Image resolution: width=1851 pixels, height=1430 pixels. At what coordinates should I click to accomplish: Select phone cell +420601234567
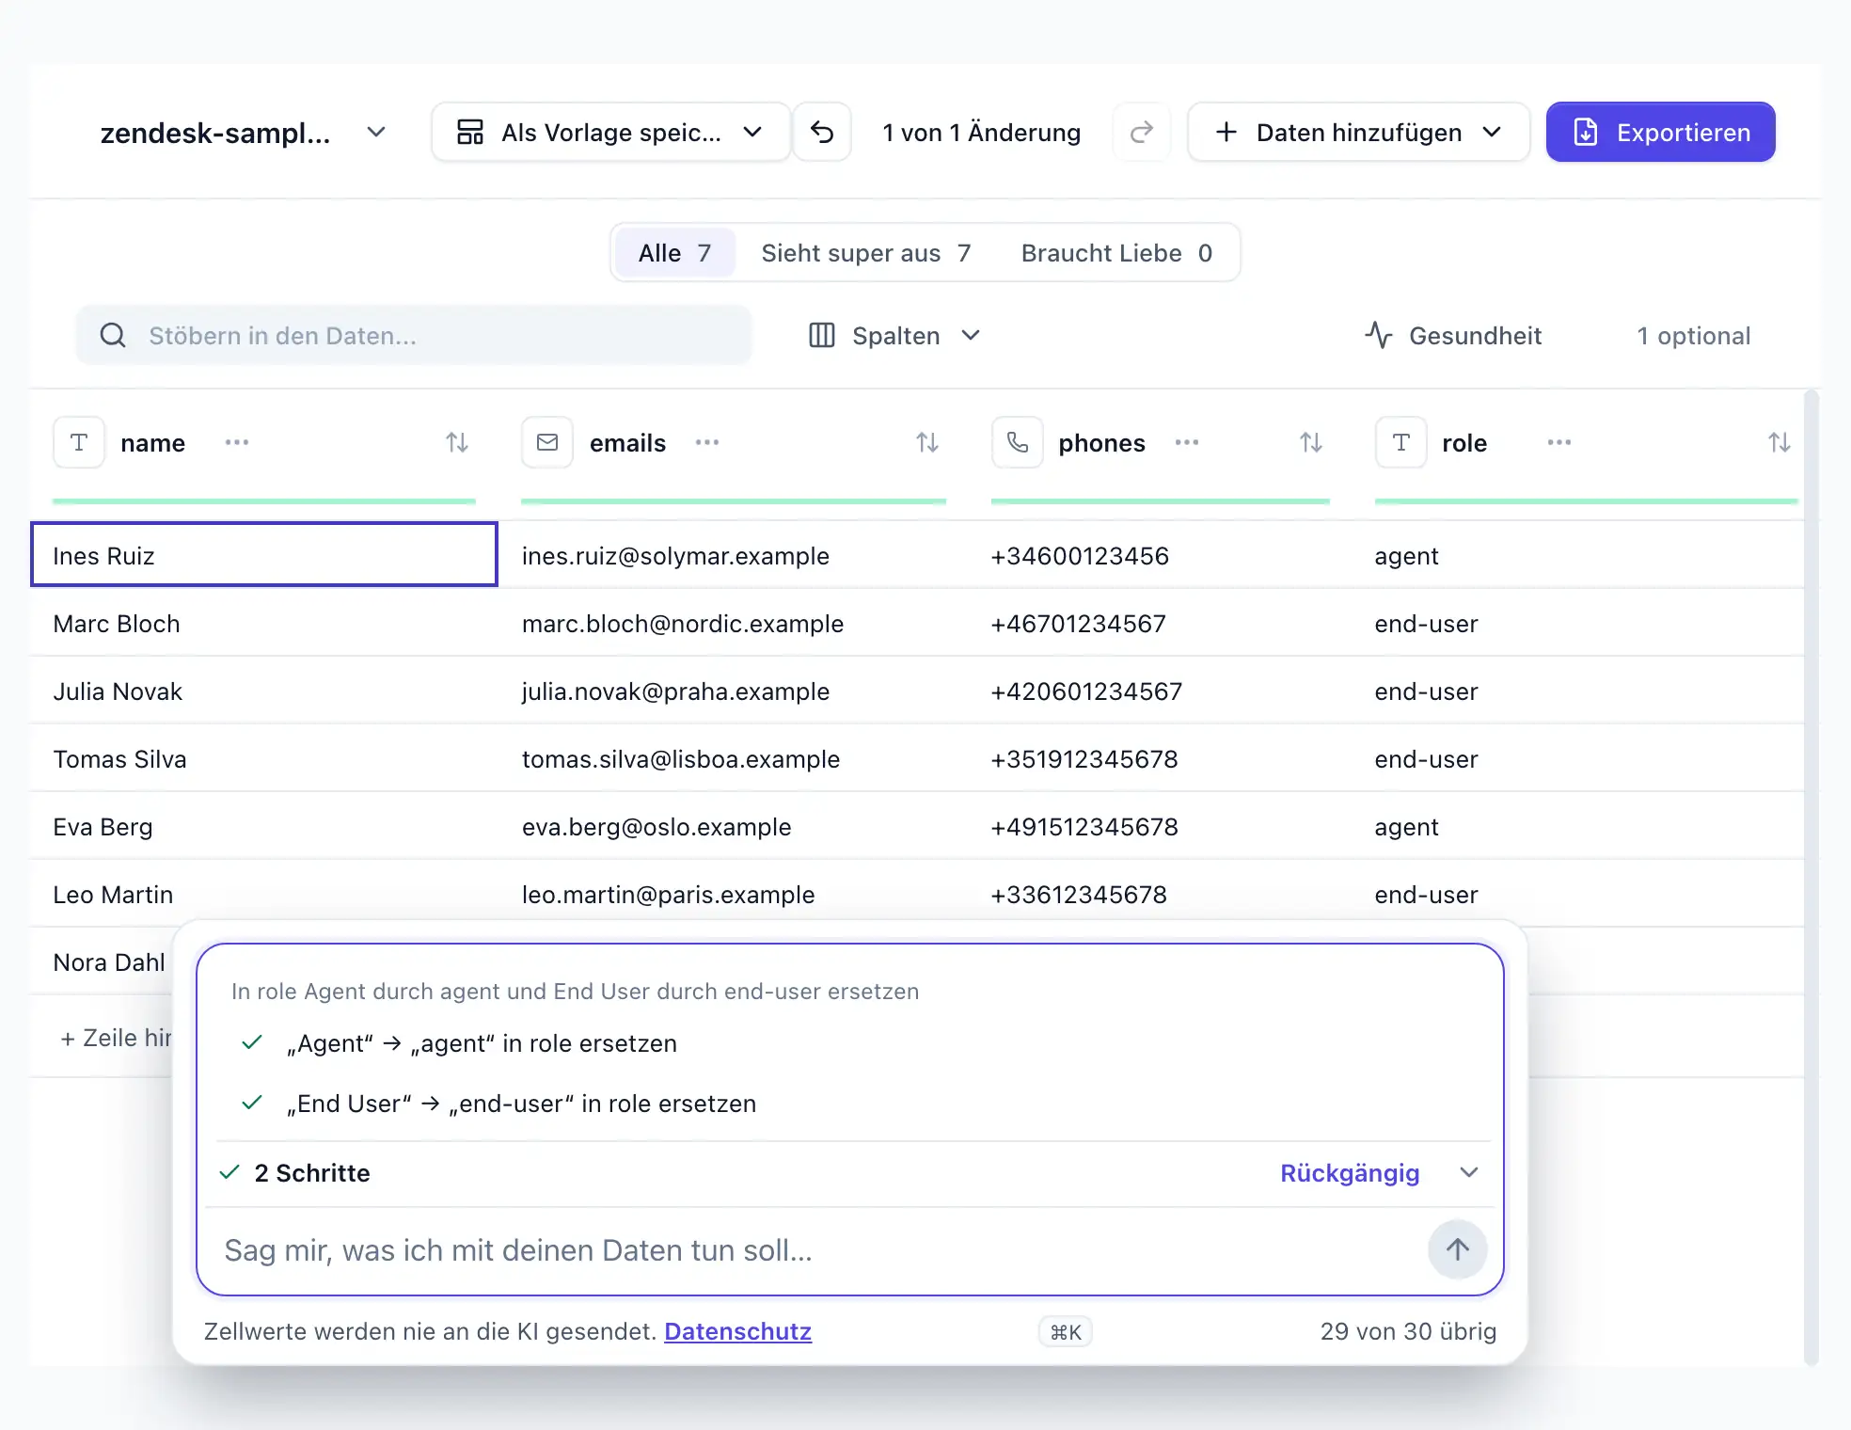[1160, 691]
